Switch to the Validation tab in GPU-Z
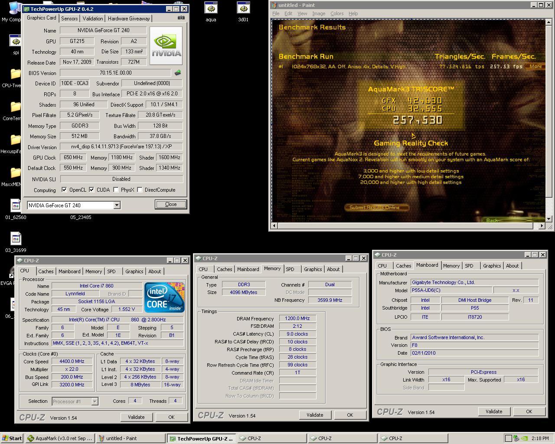 coord(93,18)
